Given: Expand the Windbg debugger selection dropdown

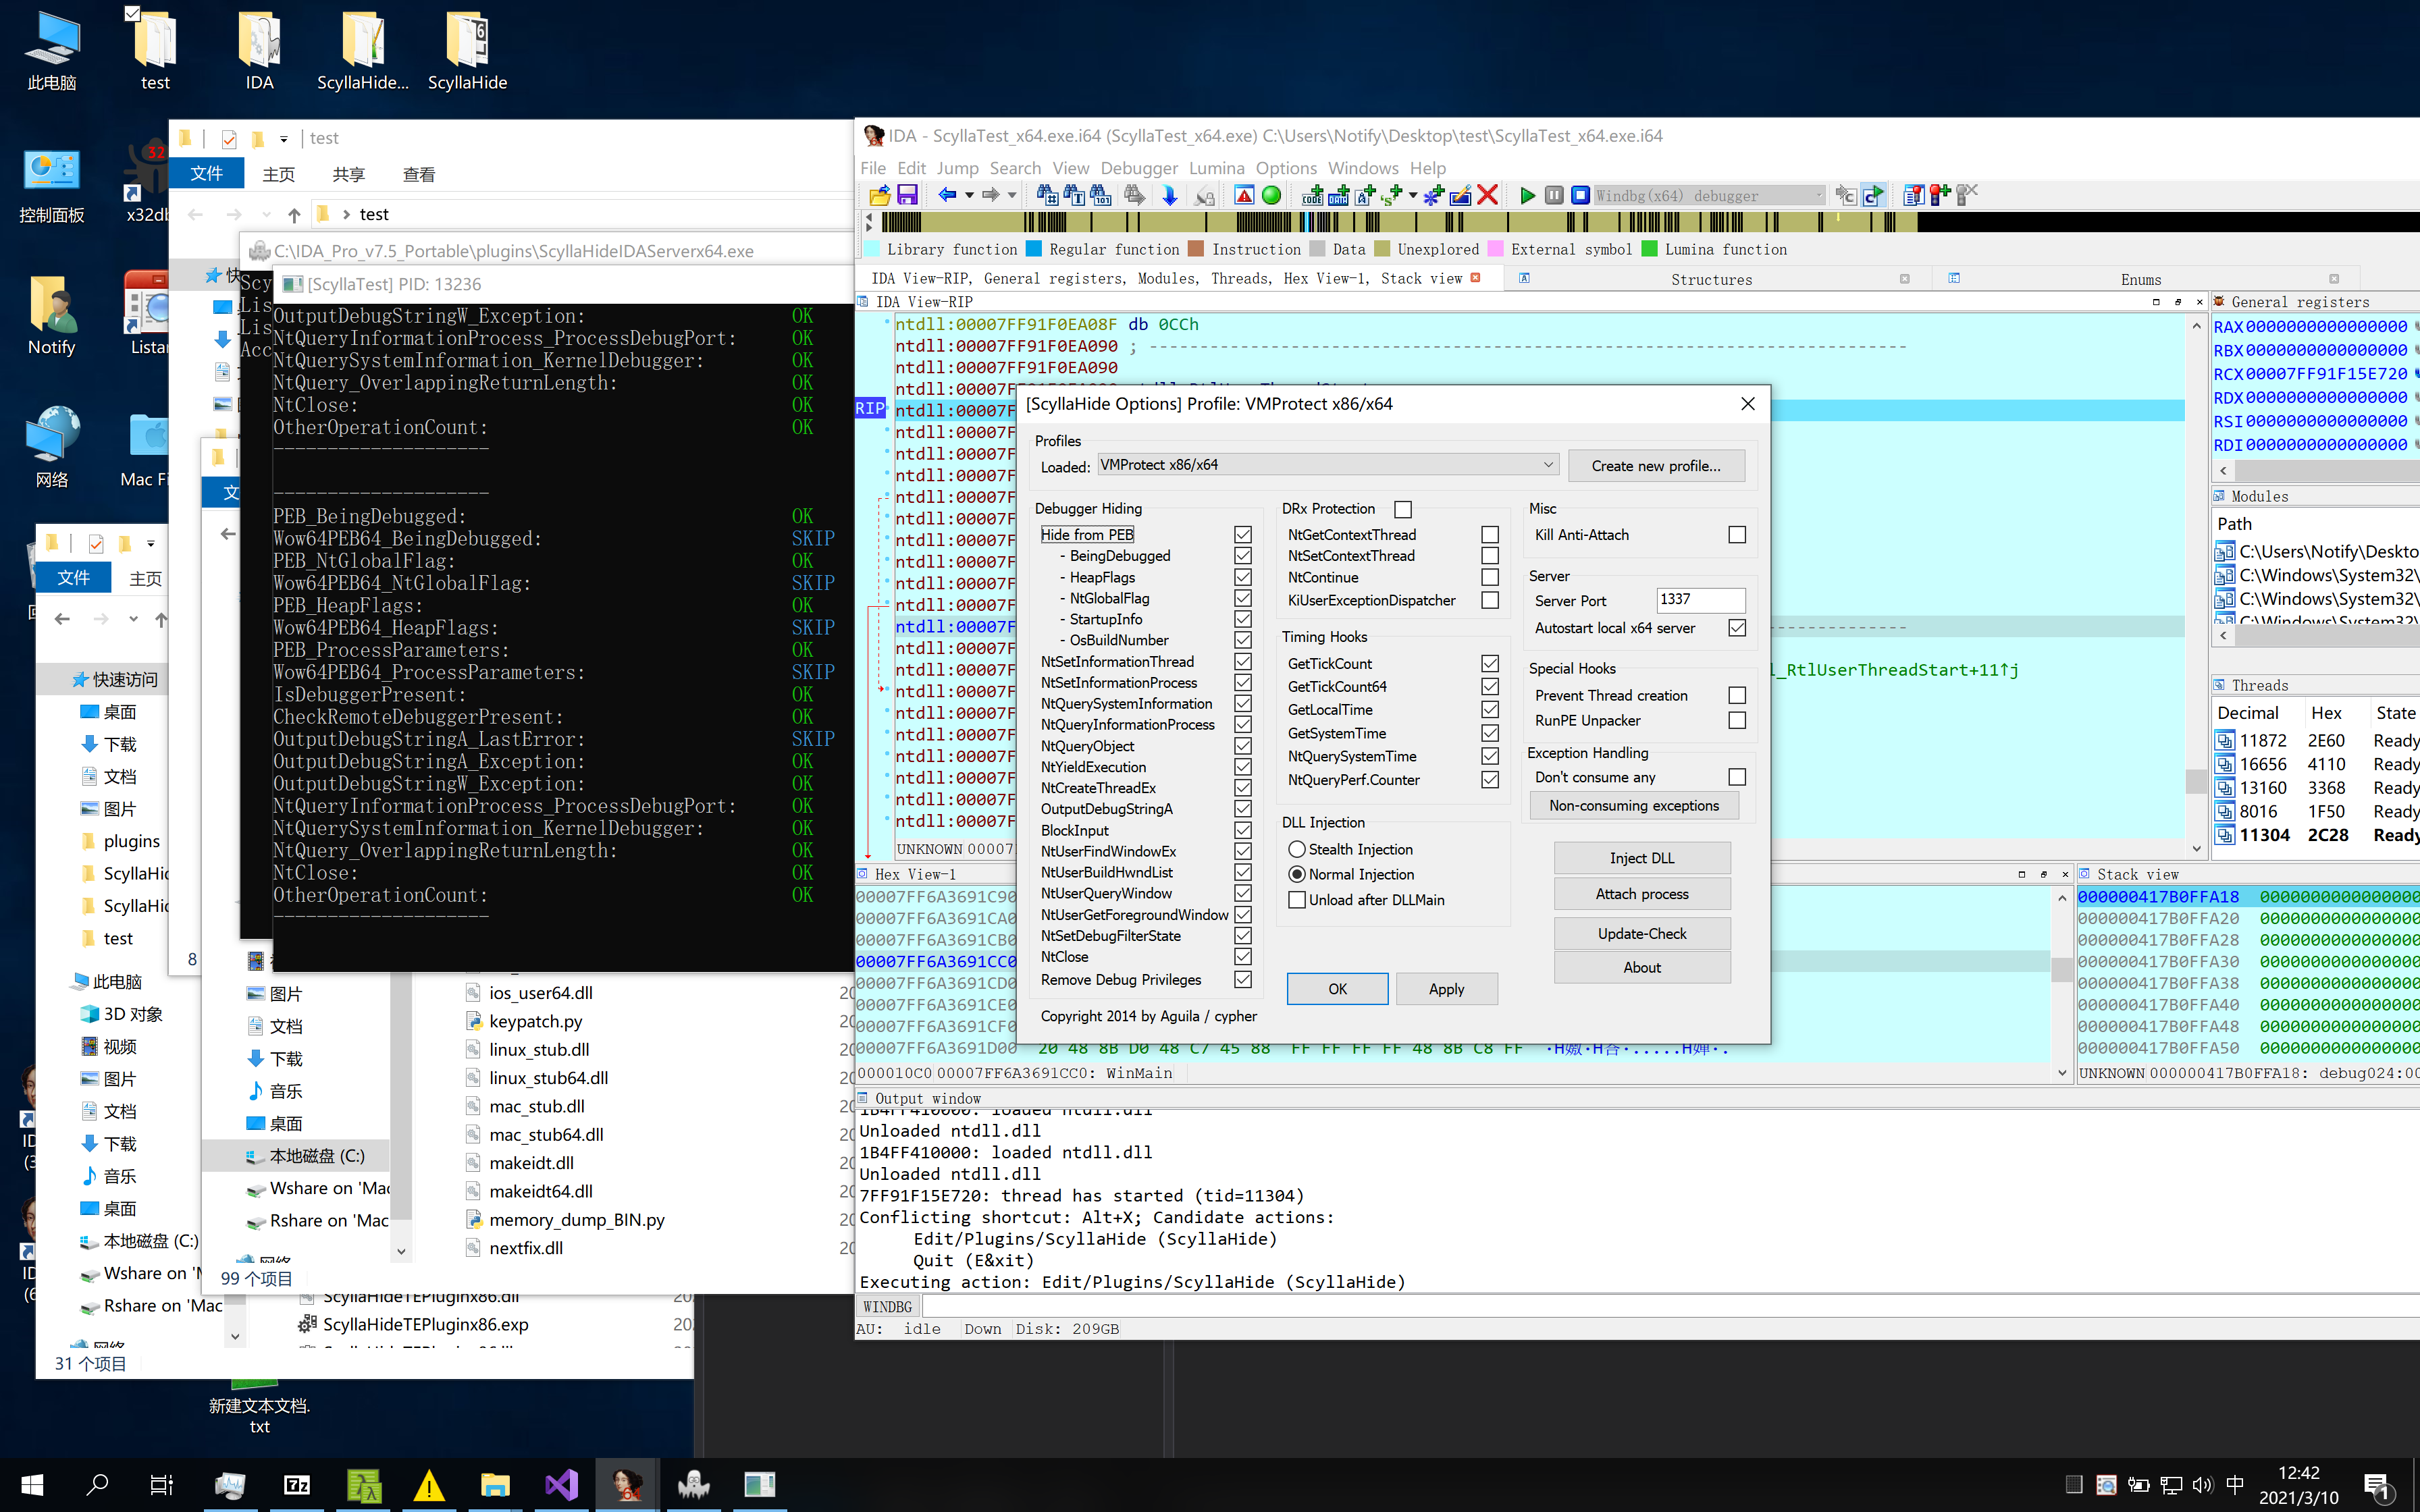Looking at the screenshot, I should pos(1818,196).
